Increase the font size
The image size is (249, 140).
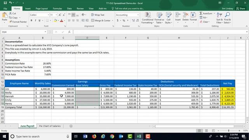[60, 15]
